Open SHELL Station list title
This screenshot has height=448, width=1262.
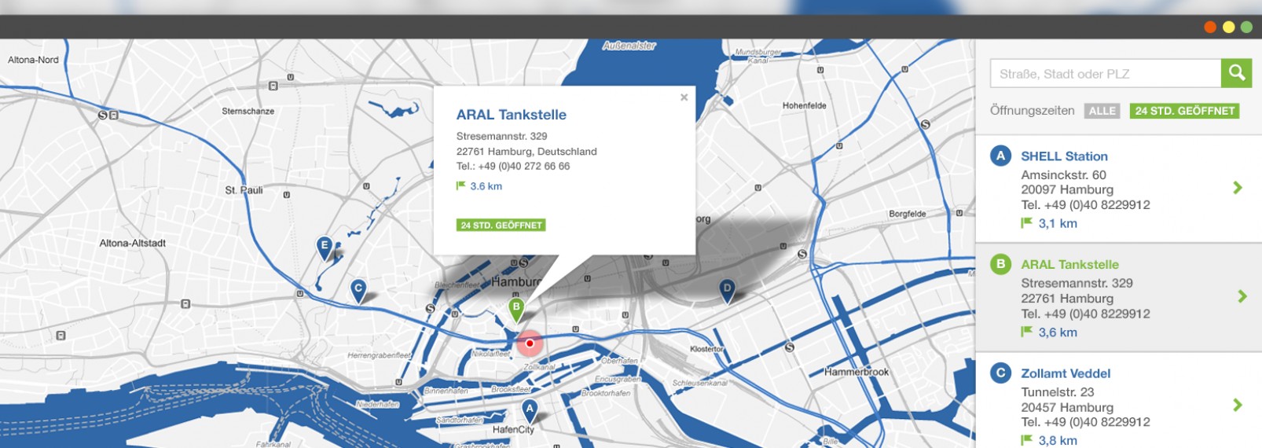[x=1064, y=156]
